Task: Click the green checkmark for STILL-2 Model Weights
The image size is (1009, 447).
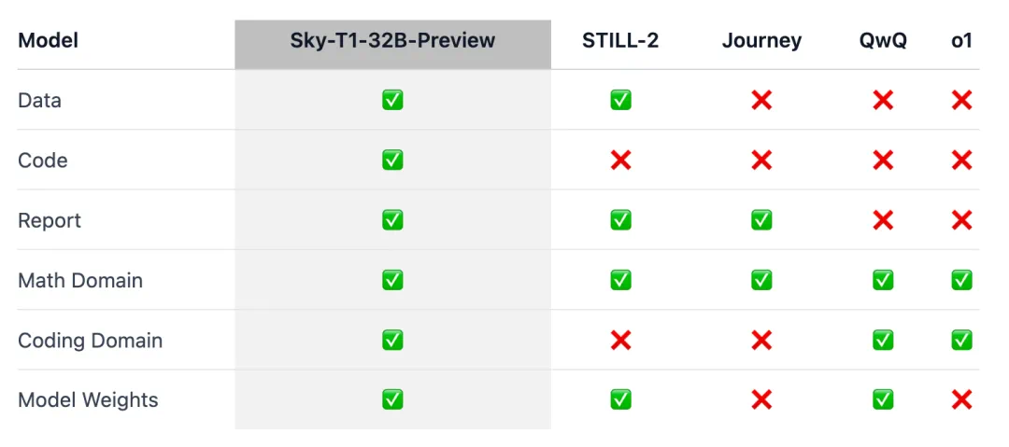Action: (x=620, y=400)
